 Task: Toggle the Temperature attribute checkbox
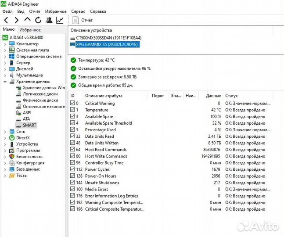click(72, 110)
